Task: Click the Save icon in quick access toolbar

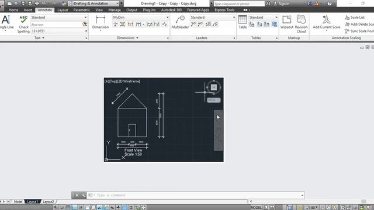Action: click(x=23, y=3)
